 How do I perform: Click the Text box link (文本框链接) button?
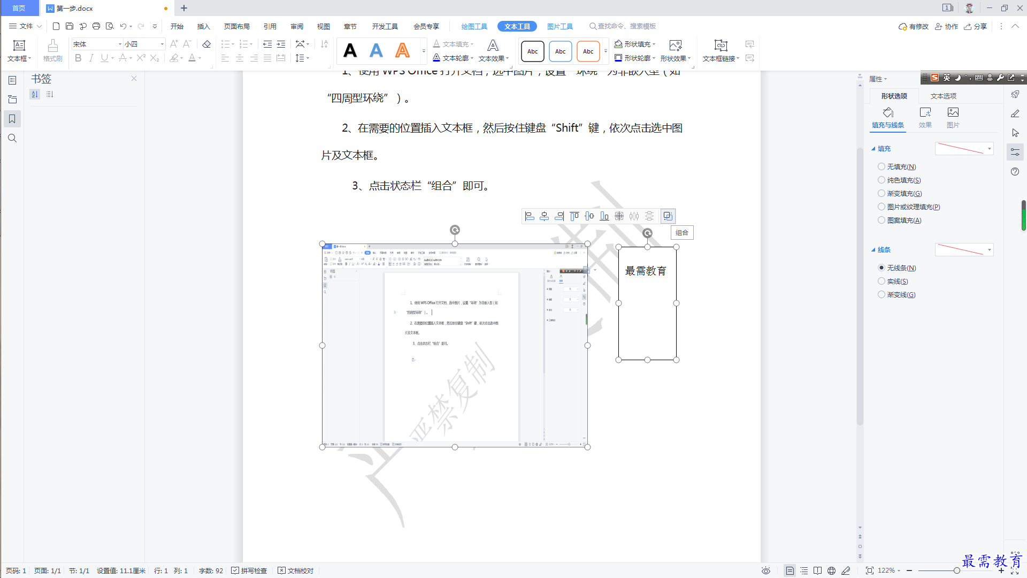[x=721, y=51]
